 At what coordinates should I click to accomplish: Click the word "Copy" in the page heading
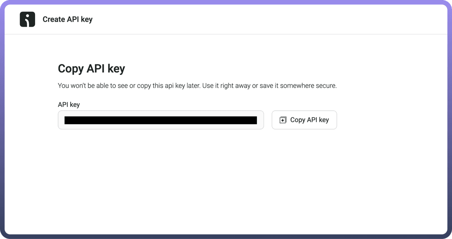point(70,69)
